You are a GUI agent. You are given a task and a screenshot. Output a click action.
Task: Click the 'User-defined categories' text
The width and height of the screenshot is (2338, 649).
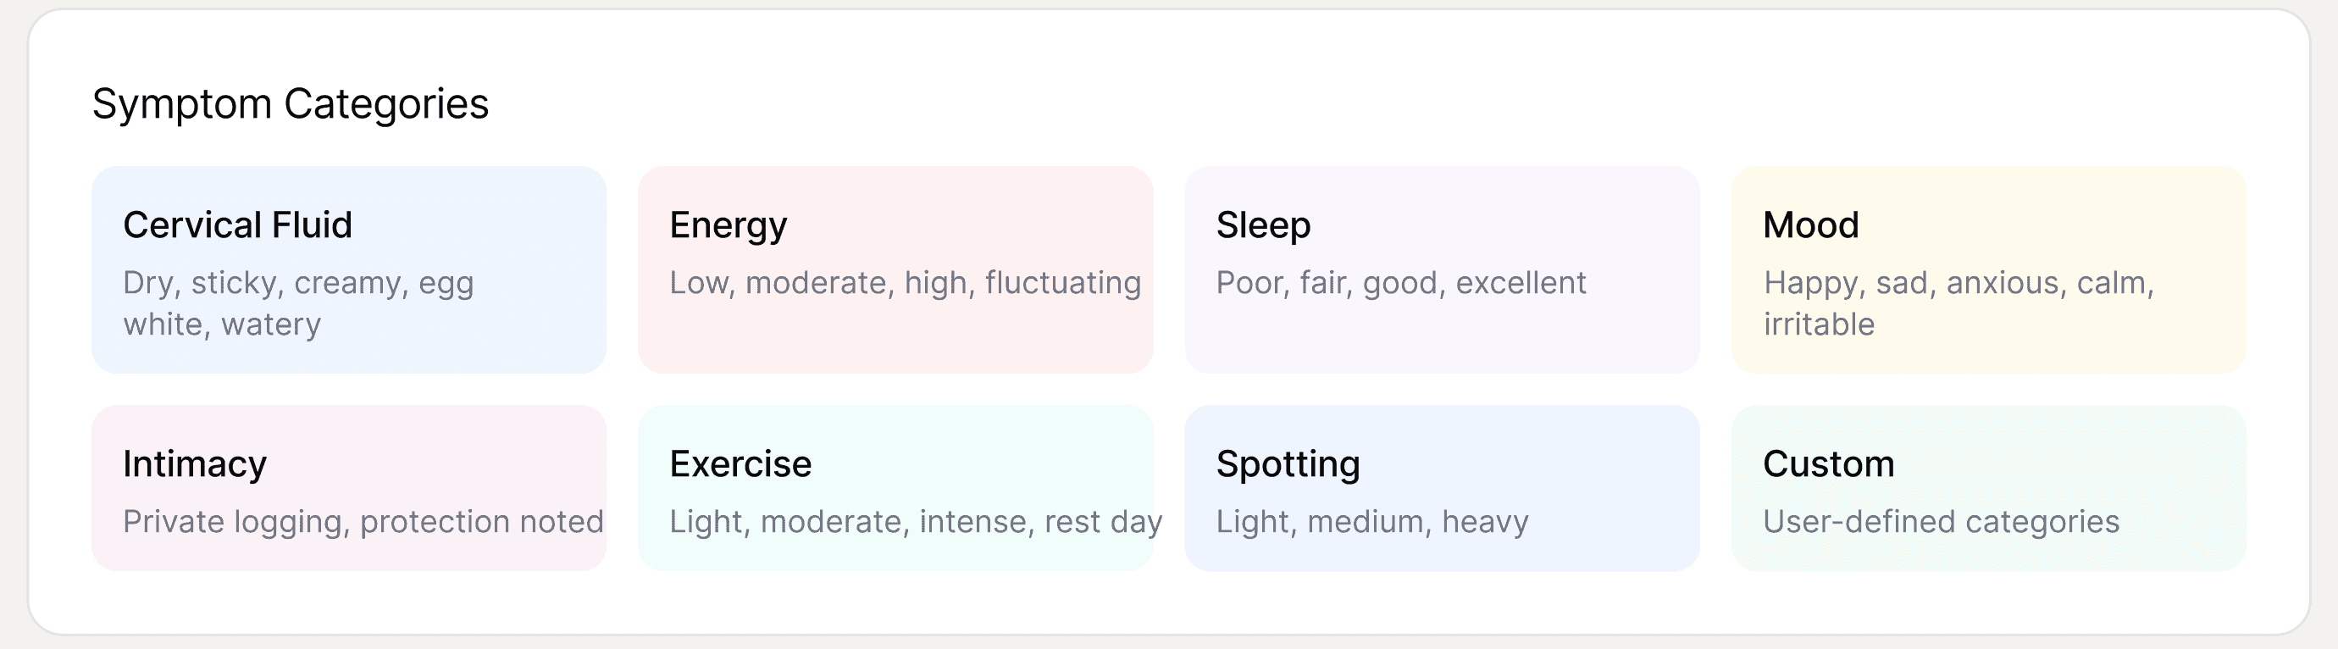coord(1941,522)
